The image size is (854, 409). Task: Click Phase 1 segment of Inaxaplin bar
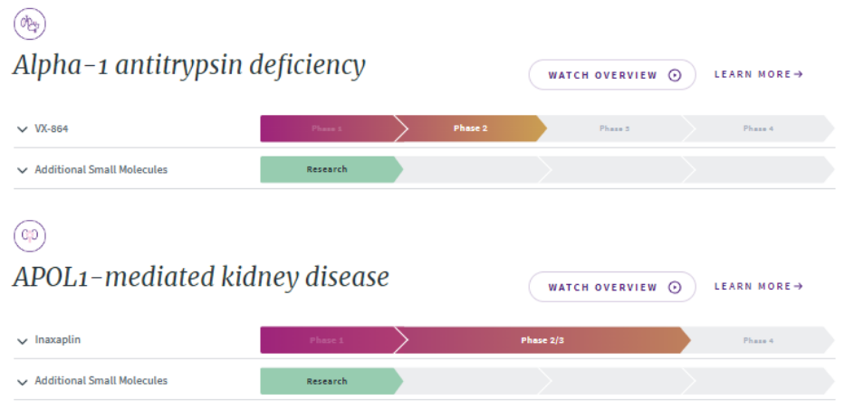coord(326,340)
